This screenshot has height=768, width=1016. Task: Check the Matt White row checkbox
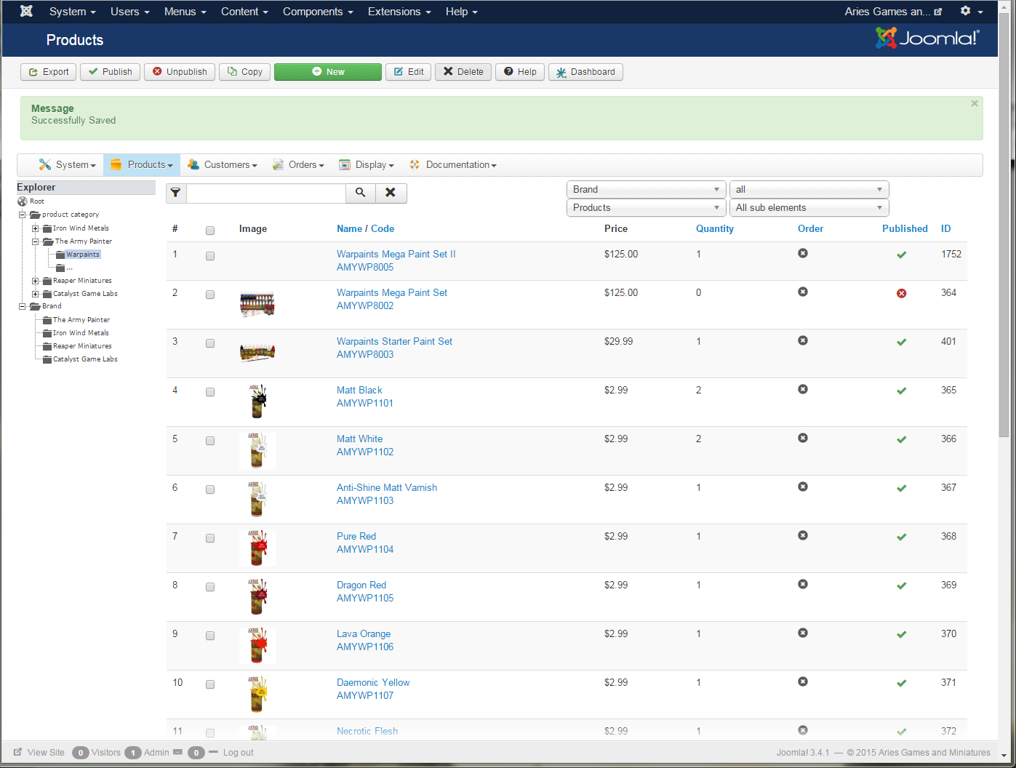(x=210, y=441)
